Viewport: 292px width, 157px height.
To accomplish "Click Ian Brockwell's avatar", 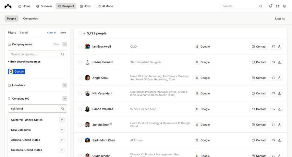I will (87, 47).
